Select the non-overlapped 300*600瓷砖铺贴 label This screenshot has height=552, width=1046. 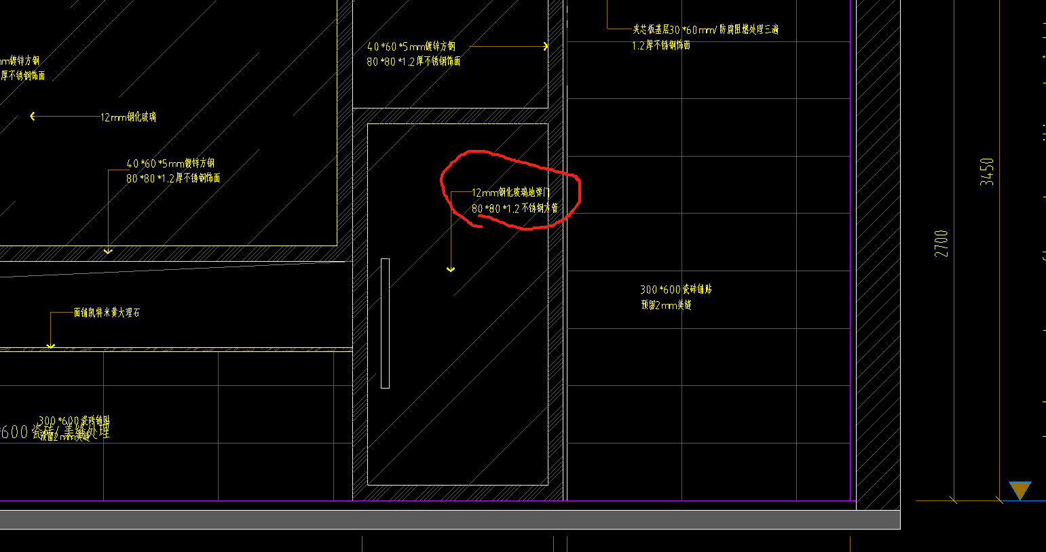click(676, 289)
